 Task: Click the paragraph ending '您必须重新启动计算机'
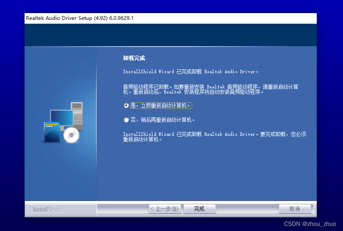[x=214, y=137]
